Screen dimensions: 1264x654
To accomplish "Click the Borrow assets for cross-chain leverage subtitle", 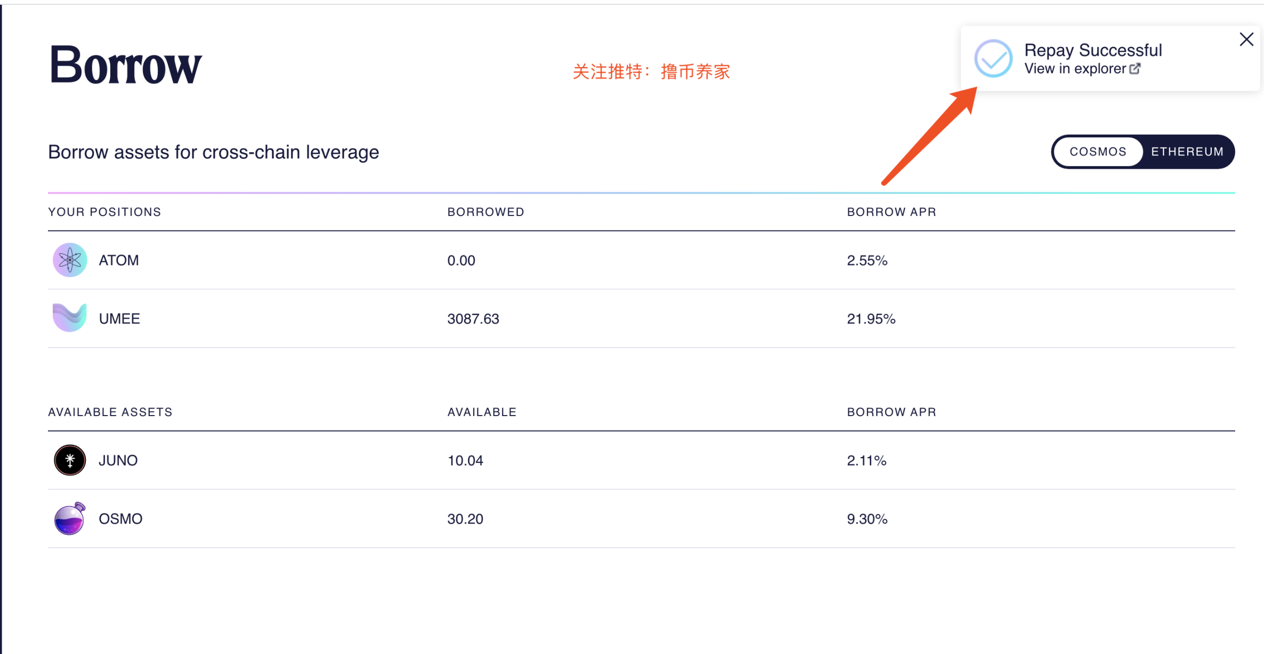I will (x=214, y=152).
